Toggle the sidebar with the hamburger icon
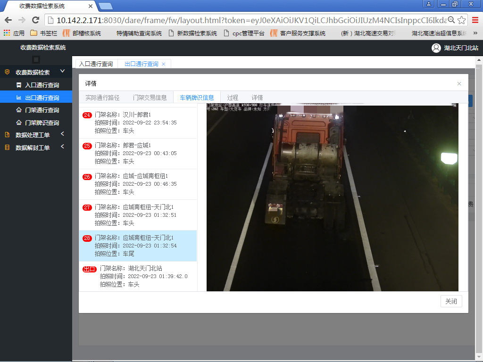Viewport: 483px width, 362px height. coord(36,60)
